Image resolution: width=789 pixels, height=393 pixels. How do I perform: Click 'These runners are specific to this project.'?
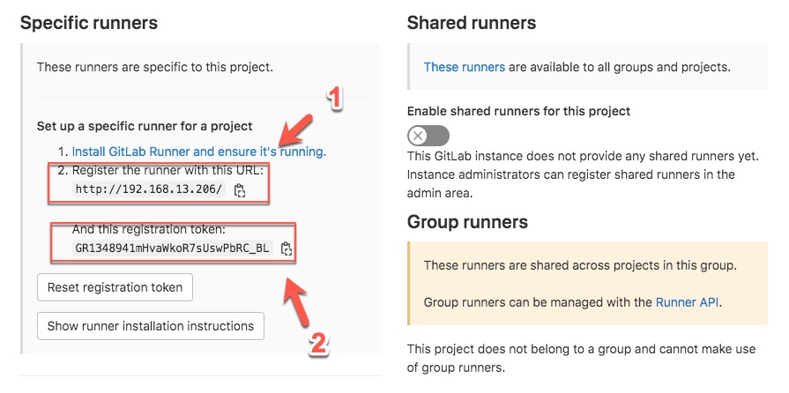tap(155, 66)
